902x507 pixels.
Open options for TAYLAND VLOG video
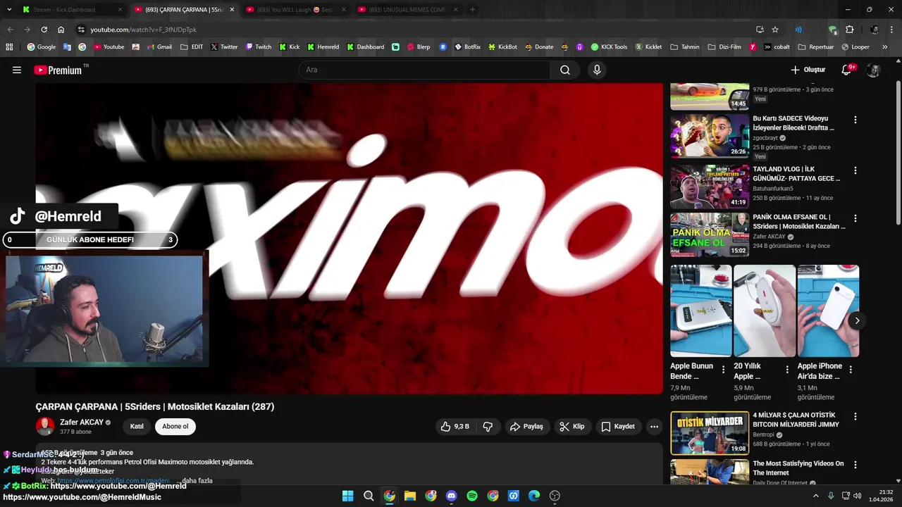(x=855, y=170)
